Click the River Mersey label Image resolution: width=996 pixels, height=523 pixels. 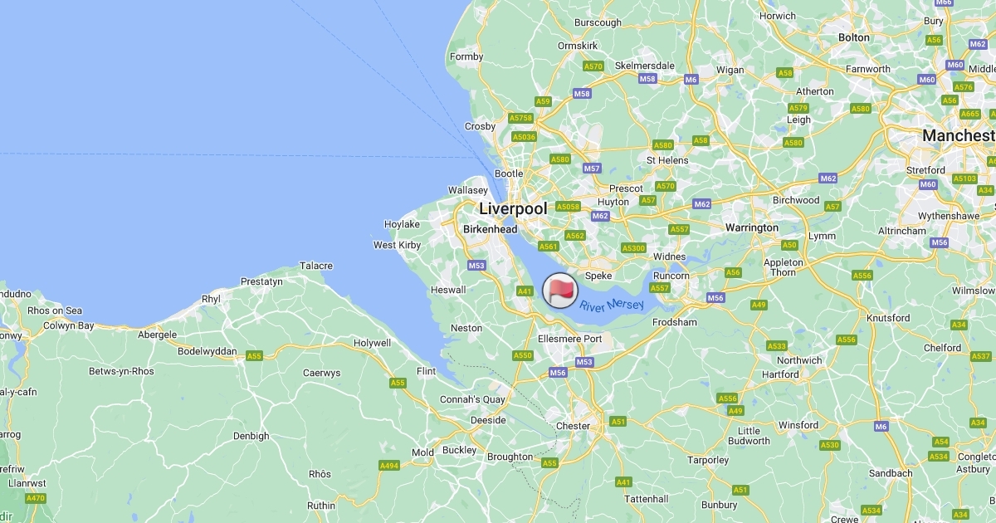[612, 305]
